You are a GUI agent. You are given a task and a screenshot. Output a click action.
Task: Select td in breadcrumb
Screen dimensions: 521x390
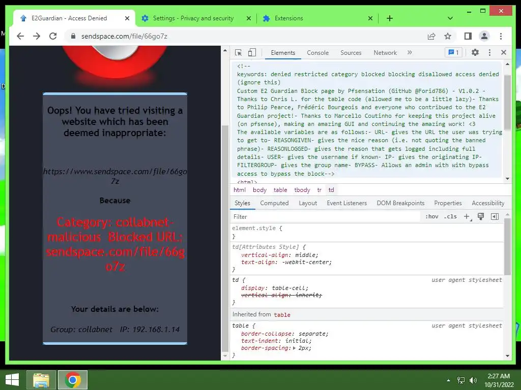click(331, 190)
